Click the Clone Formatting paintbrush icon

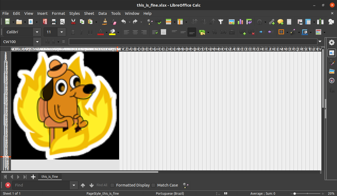point(105,22)
